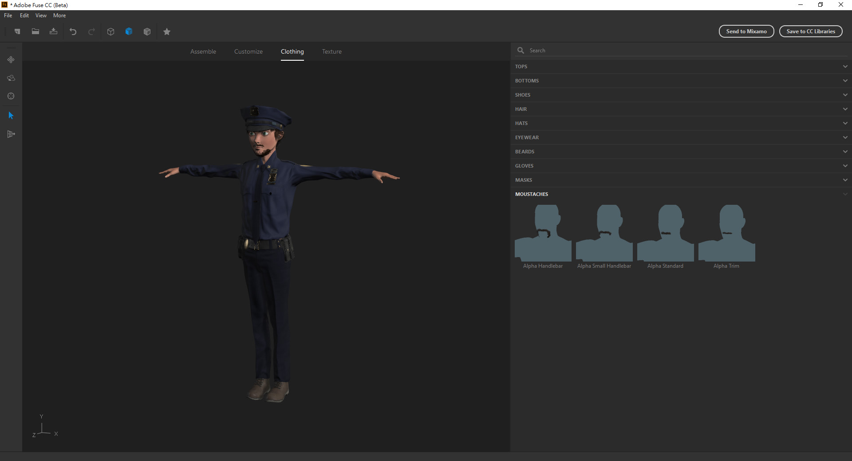Select the wireframe cube view icon

(111, 31)
